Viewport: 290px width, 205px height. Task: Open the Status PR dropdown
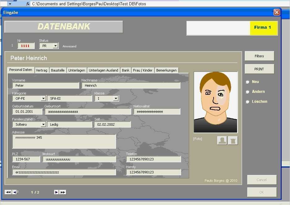(55, 46)
